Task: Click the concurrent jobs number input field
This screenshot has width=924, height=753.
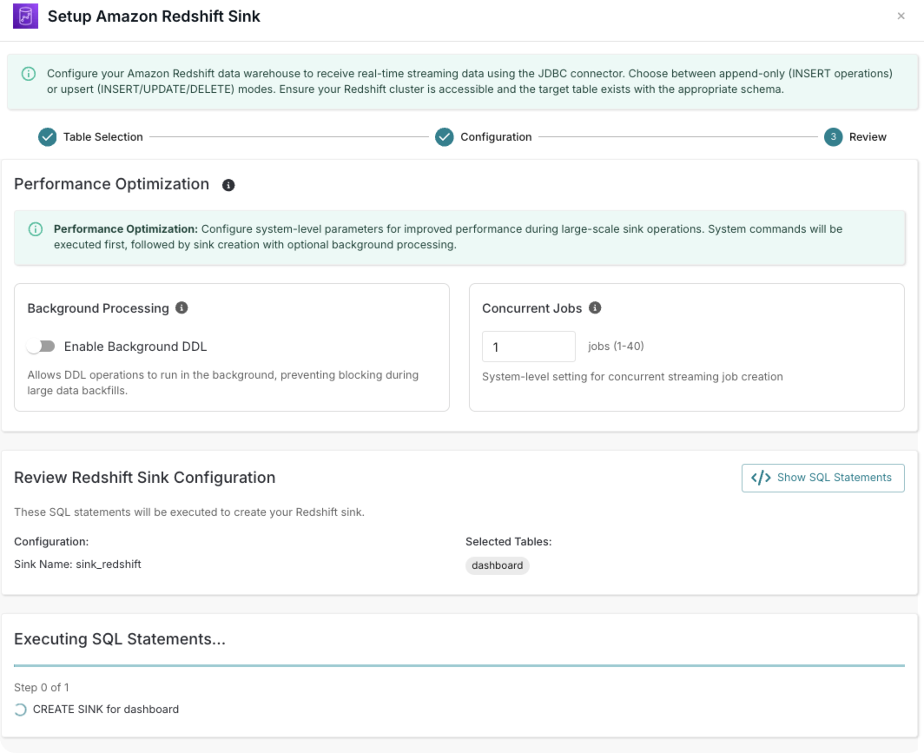Action: point(528,347)
